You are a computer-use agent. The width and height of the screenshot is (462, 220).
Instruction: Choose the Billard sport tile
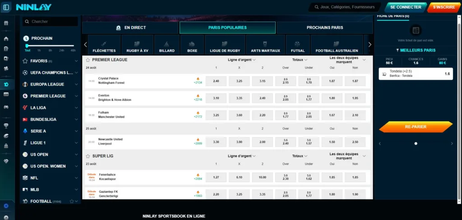[x=167, y=45]
